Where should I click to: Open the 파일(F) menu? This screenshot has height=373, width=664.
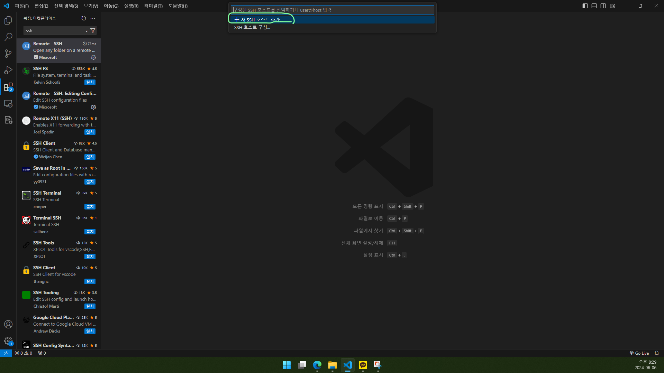(22, 6)
